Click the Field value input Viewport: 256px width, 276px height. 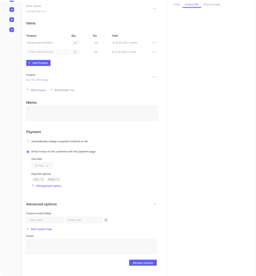coord(84,220)
